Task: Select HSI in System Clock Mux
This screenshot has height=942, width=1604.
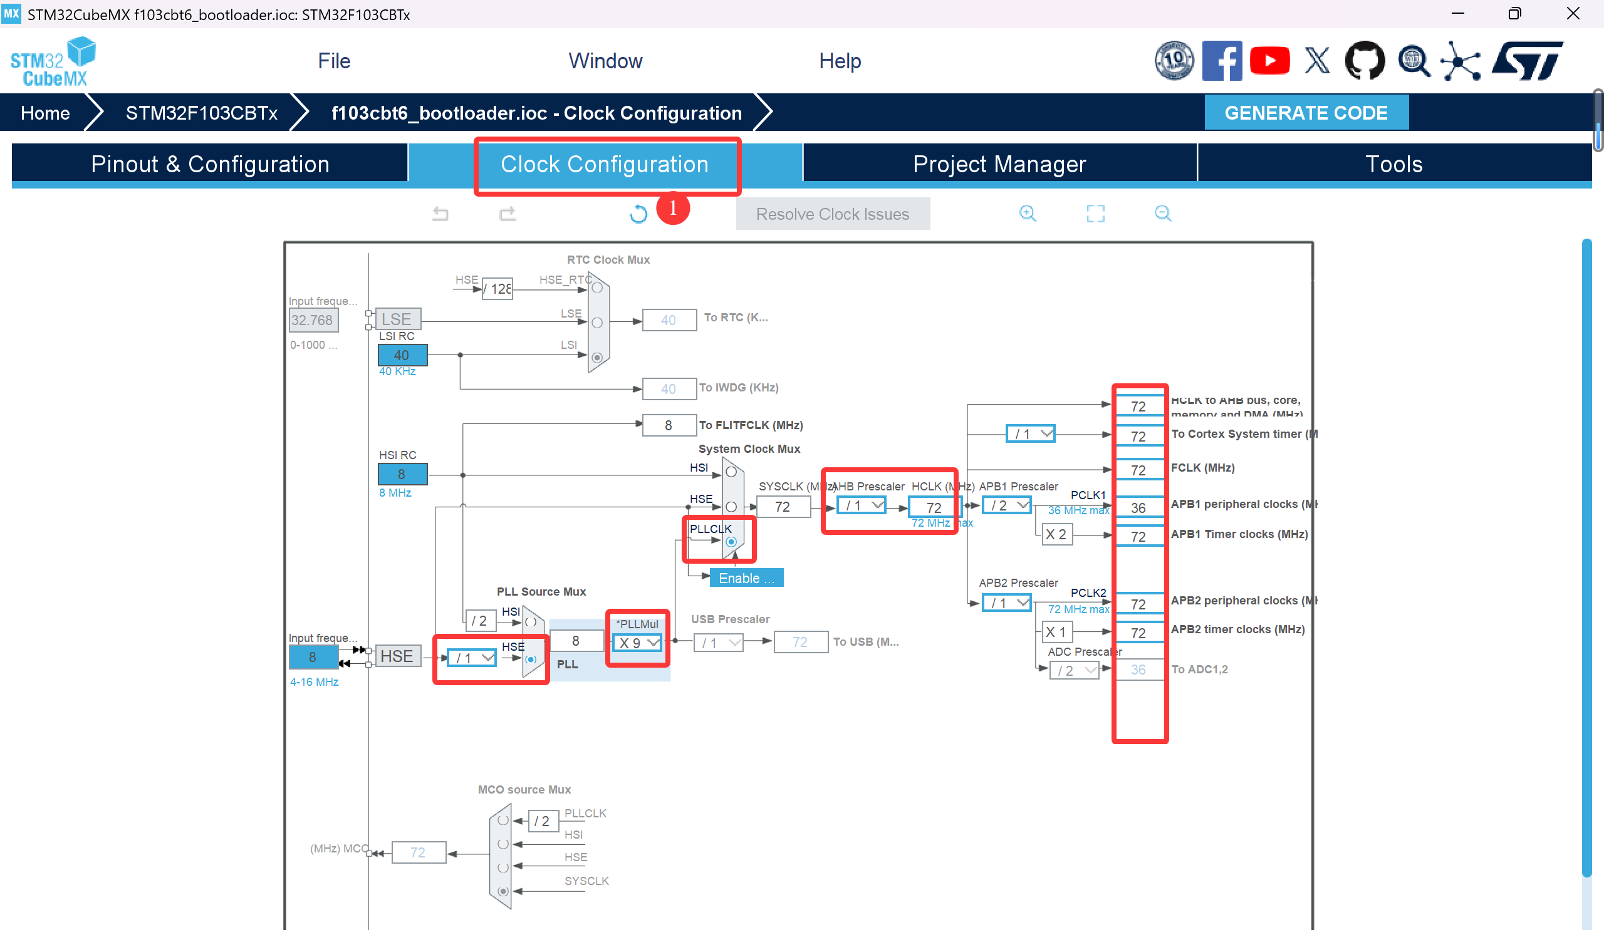Action: click(x=731, y=472)
